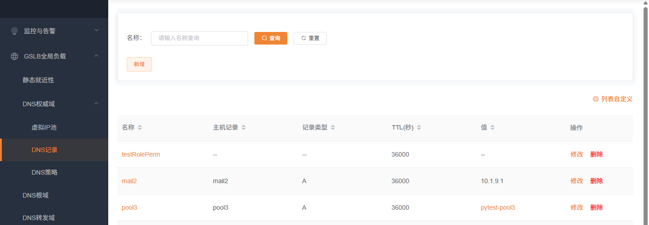Sort by 主机记录 column arrows
This screenshot has width=649, height=225.
click(244, 128)
